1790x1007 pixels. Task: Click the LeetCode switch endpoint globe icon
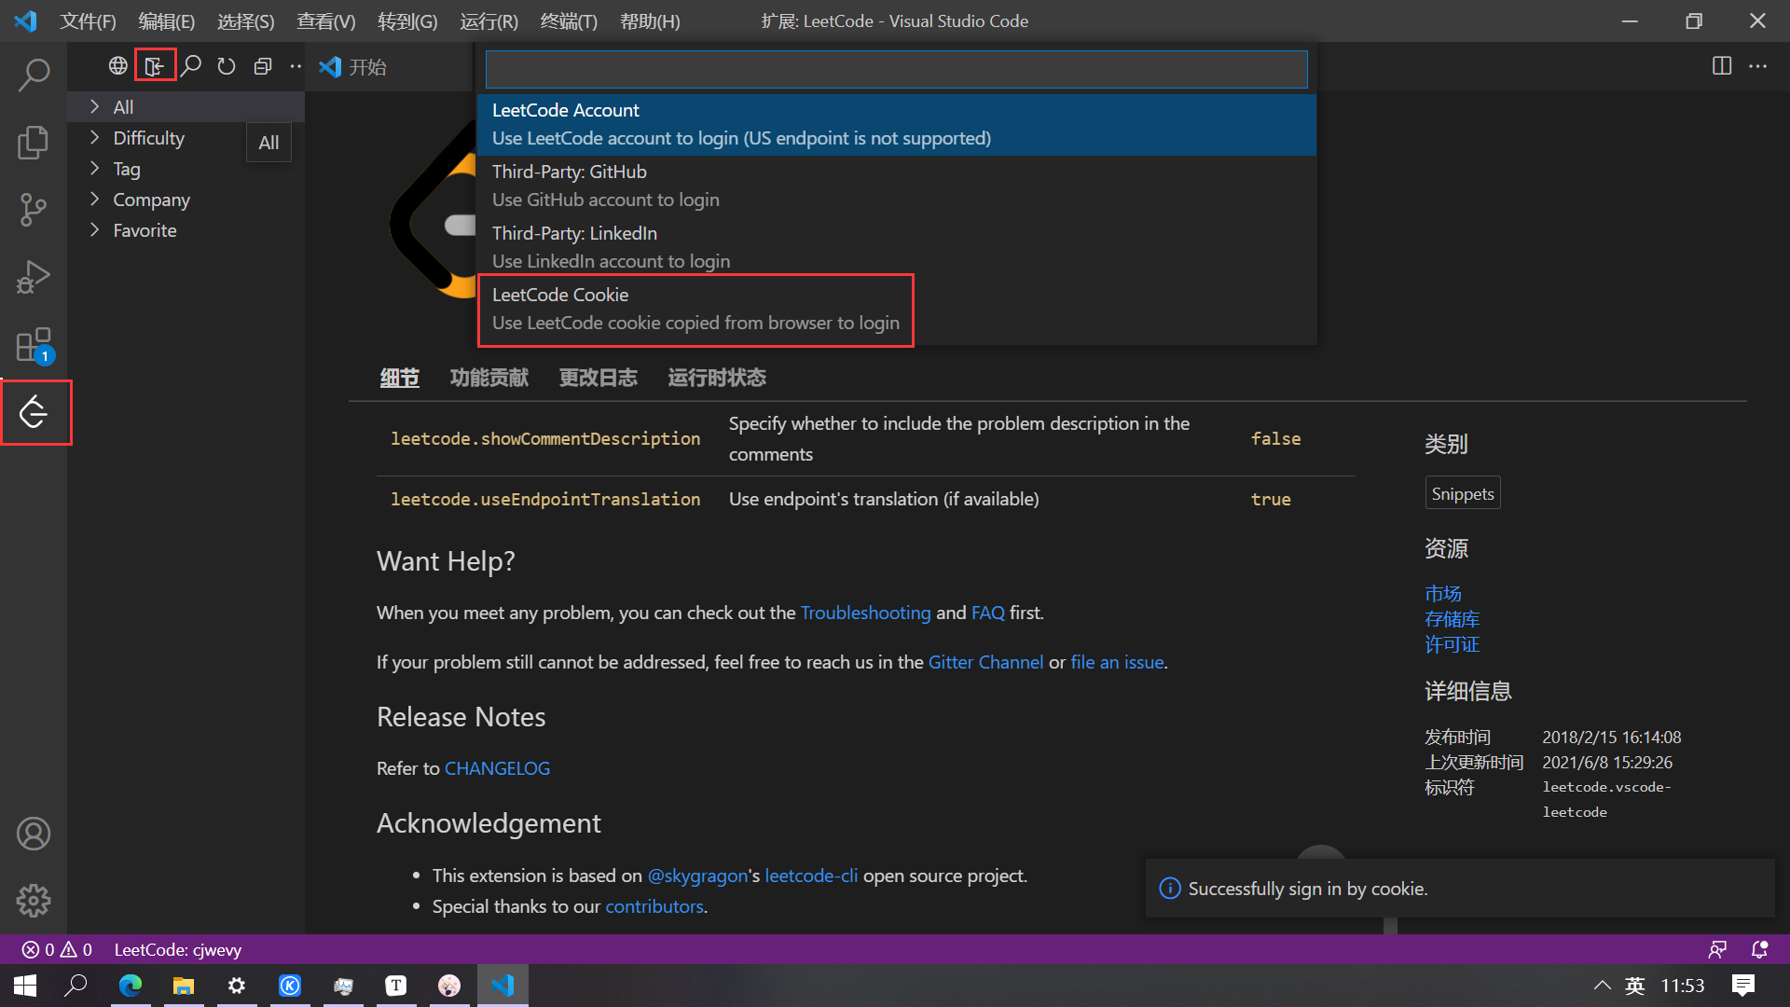click(117, 66)
